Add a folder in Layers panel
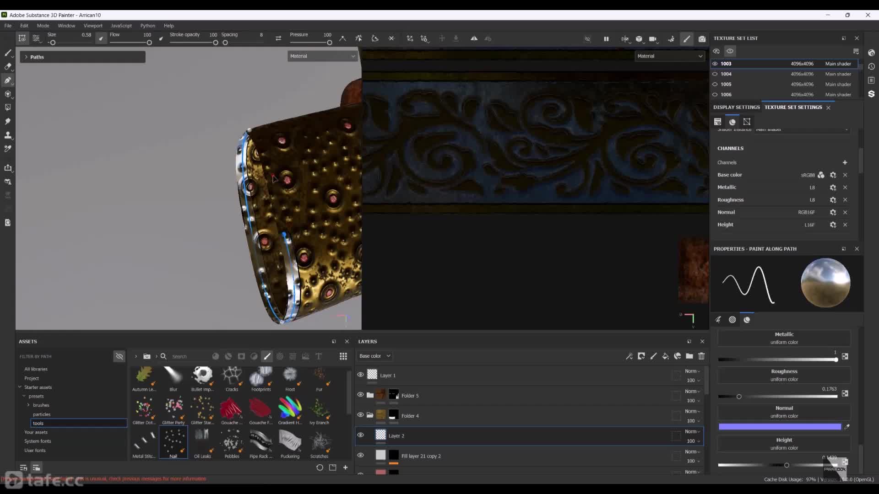 point(689,356)
